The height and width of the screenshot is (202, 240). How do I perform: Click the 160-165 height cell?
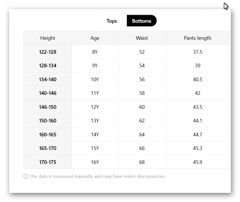48,135
